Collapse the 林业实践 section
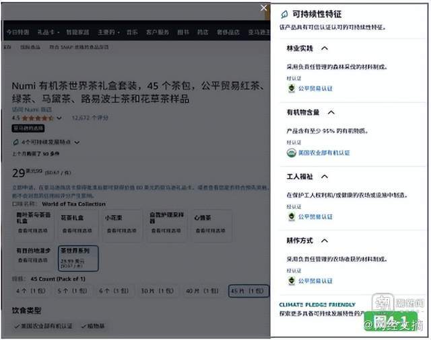The height and width of the screenshot is (340, 431). (325, 48)
